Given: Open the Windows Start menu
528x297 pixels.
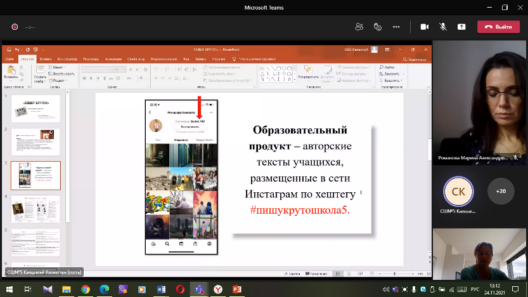Looking at the screenshot, I should pyautogui.click(x=9, y=289).
